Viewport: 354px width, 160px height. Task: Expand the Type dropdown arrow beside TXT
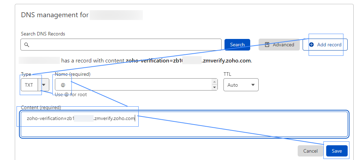tap(44, 85)
